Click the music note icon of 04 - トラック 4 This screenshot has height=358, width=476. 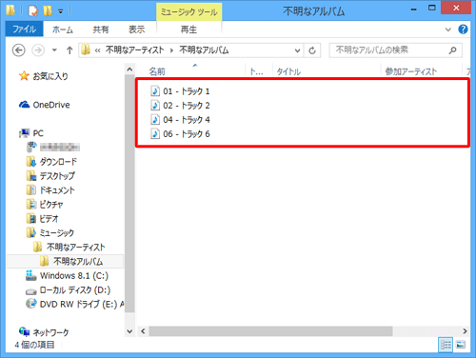point(155,120)
